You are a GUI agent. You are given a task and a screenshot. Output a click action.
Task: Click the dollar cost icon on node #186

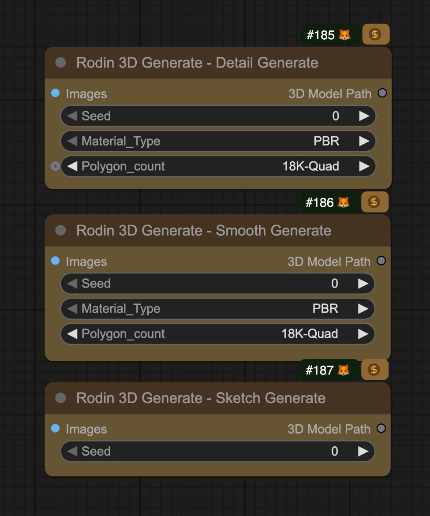pos(374,202)
